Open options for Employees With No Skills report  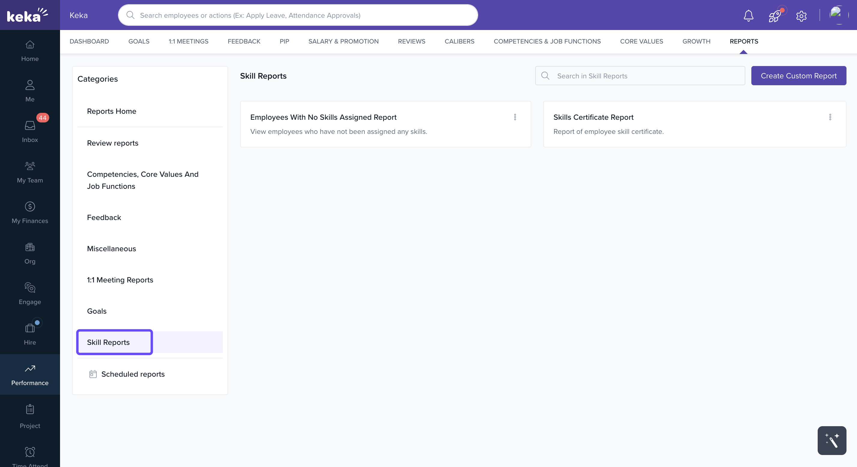click(x=515, y=117)
